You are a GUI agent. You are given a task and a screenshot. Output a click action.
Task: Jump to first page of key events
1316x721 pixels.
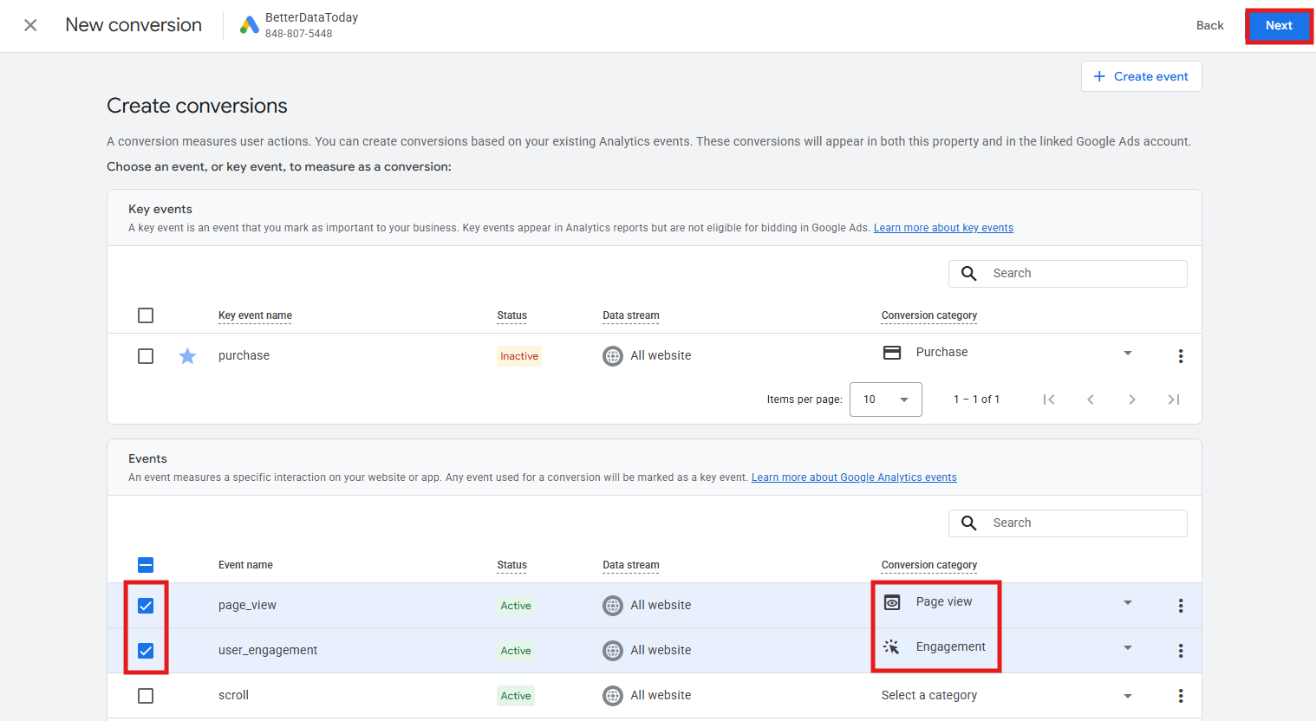click(x=1049, y=399)
